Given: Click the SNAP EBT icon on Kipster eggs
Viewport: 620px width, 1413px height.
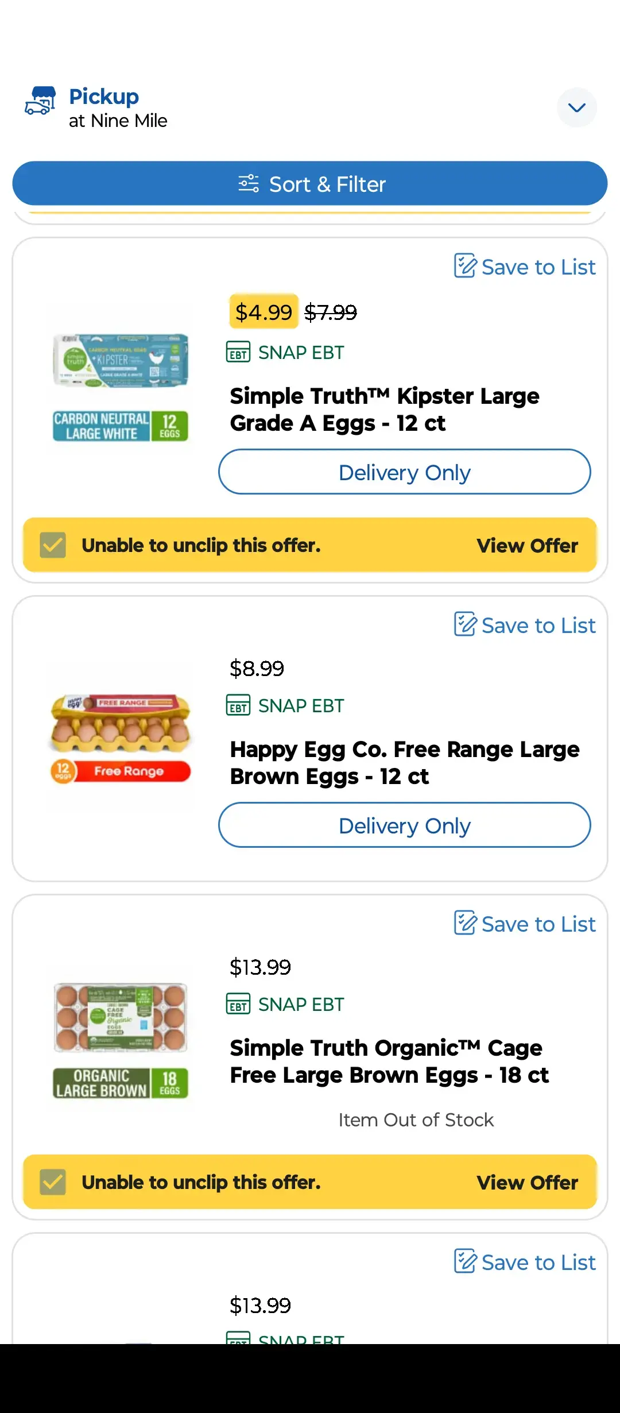Looking at the screenshot, I should coord(238,352).
